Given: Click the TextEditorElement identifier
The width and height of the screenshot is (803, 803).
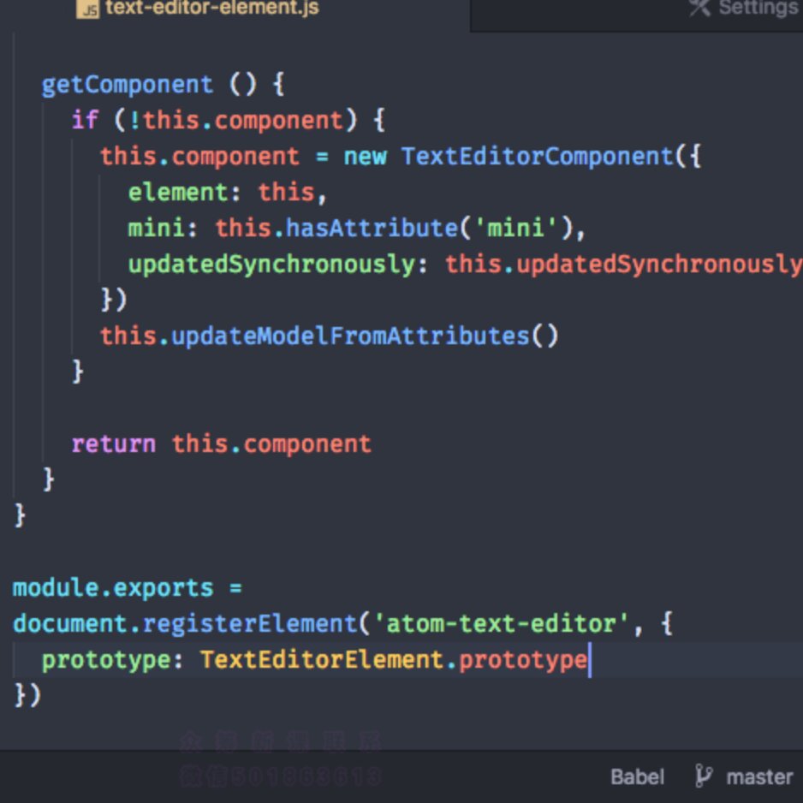Looking at the screenshot, I should click(323, 660).
